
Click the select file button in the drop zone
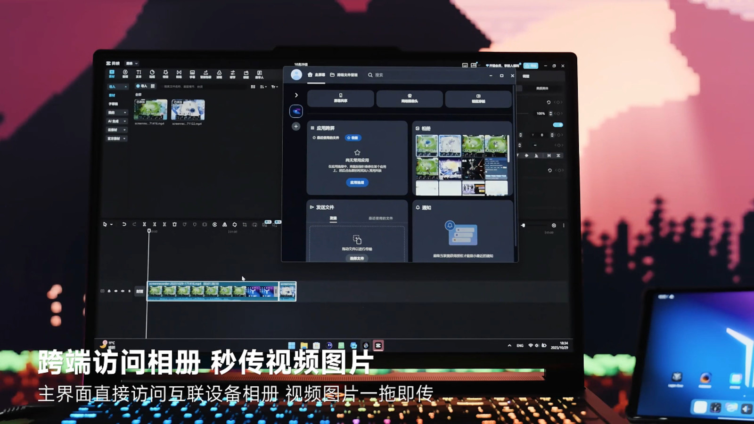[x=357, y=258]
